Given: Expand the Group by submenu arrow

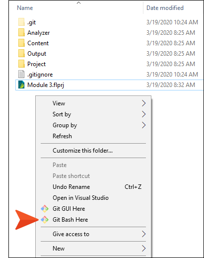Looking at the screenshot, I should pos(143,125).
